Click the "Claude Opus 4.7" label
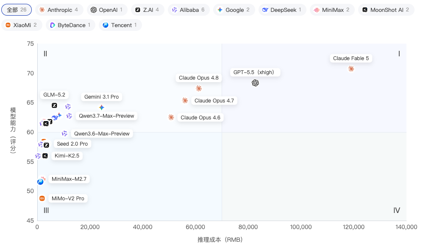The image size is (423, 246). [214, 101]
